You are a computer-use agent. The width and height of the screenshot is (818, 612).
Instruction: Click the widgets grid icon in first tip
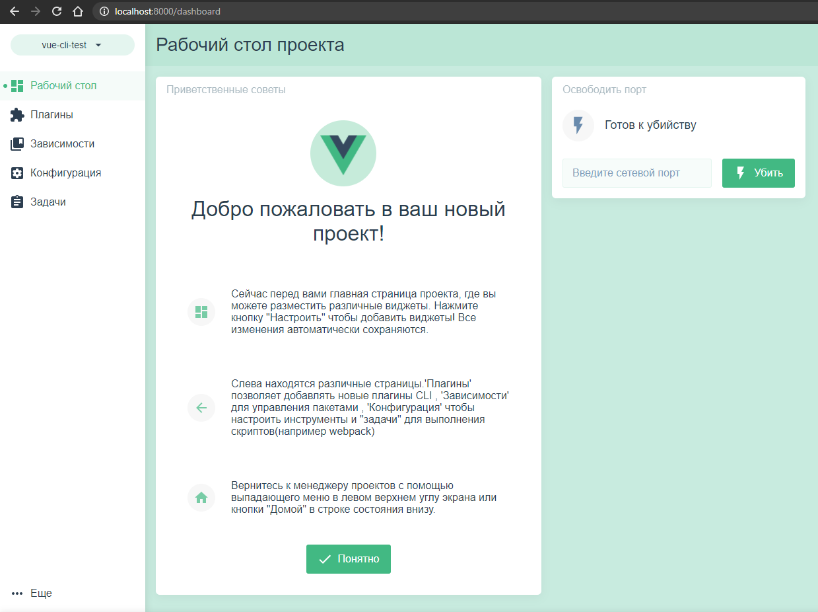(x=201, y=312)
